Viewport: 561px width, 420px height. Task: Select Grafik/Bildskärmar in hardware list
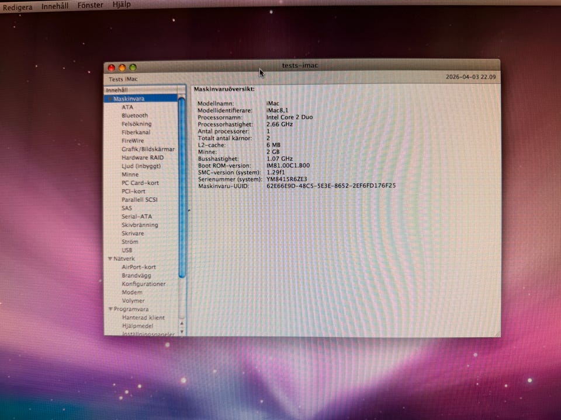coord(148,149)
